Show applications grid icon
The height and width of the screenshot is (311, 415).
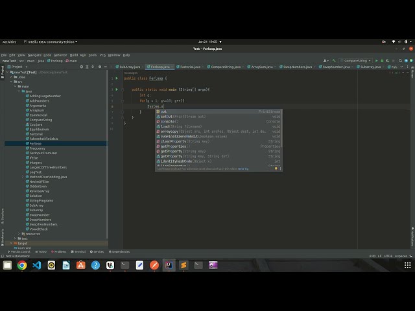coord(407,265)
